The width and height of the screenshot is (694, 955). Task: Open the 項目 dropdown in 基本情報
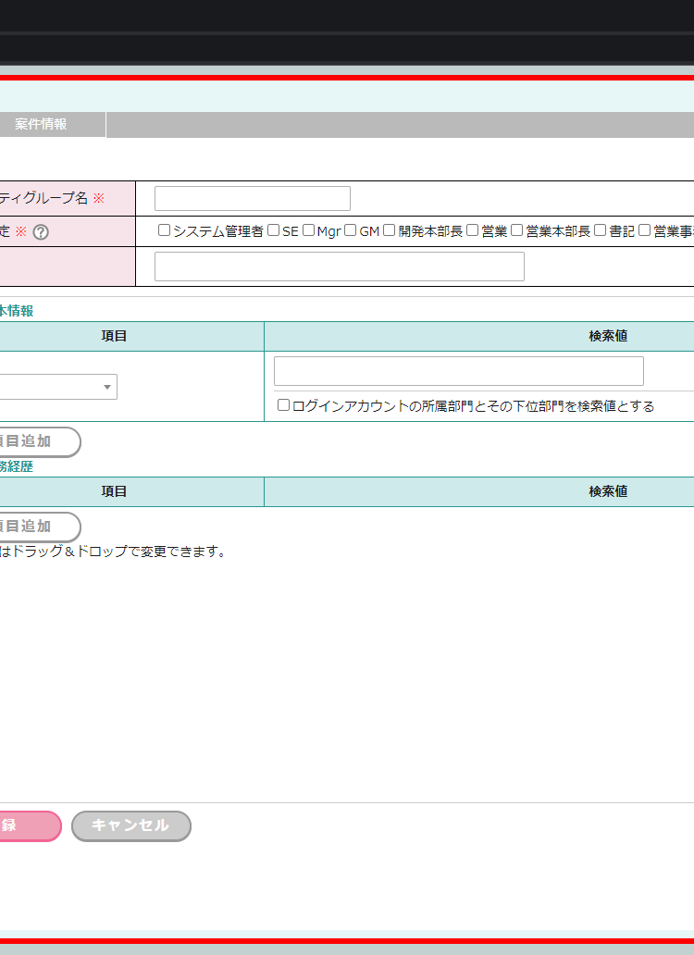click(x=57, y=387)
